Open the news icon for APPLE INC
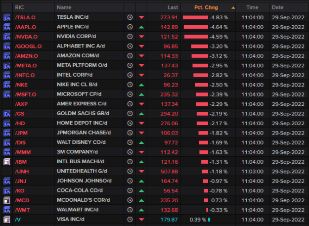 point(7,27)
